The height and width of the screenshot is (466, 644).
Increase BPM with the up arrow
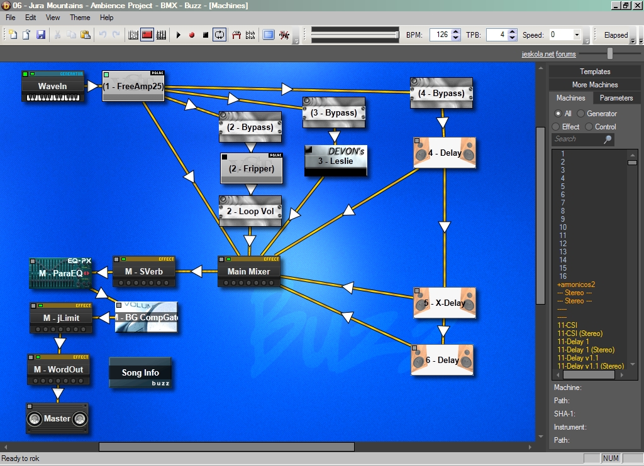coord(455,32)
